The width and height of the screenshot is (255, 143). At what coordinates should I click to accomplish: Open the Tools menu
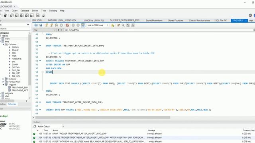(43, 11)
